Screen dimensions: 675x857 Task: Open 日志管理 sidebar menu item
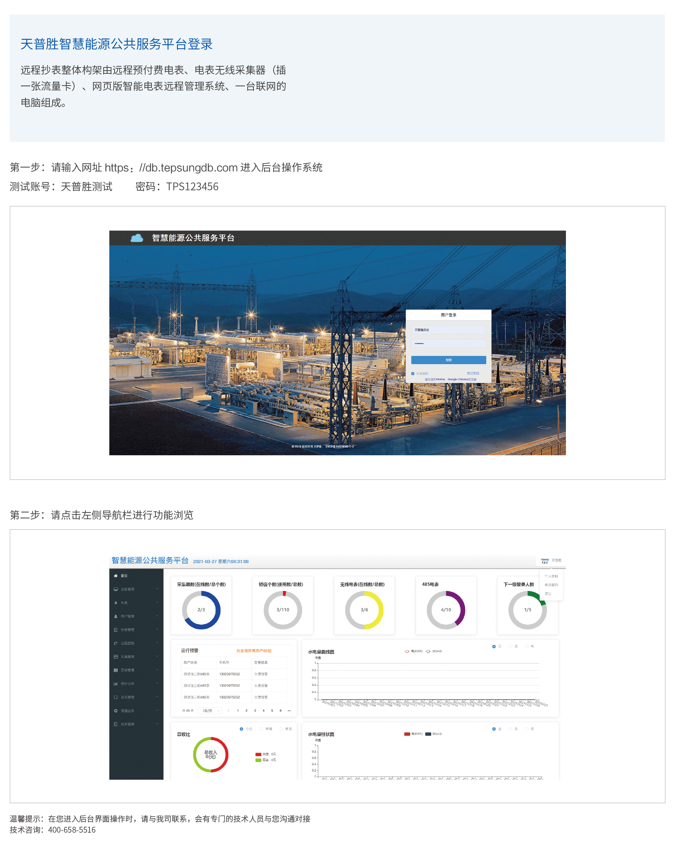point(136,697)
